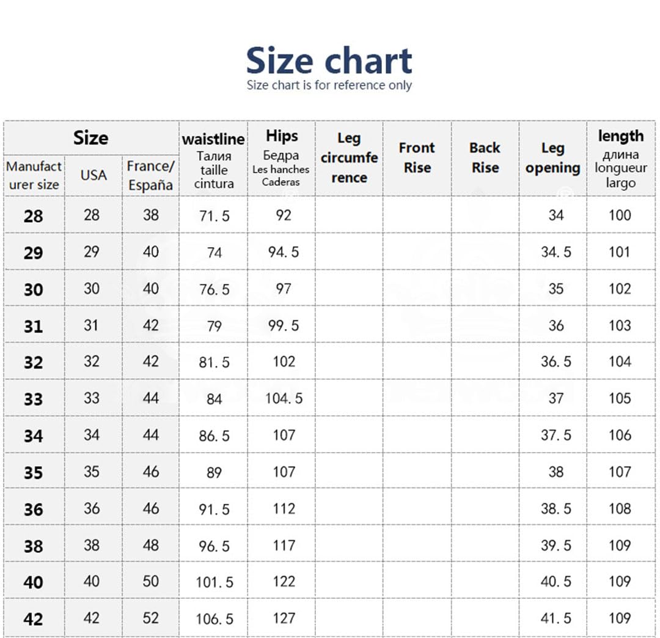Select the 'Hips' column header
This screenshot has width=660, height=638.
tap(281, 159)
